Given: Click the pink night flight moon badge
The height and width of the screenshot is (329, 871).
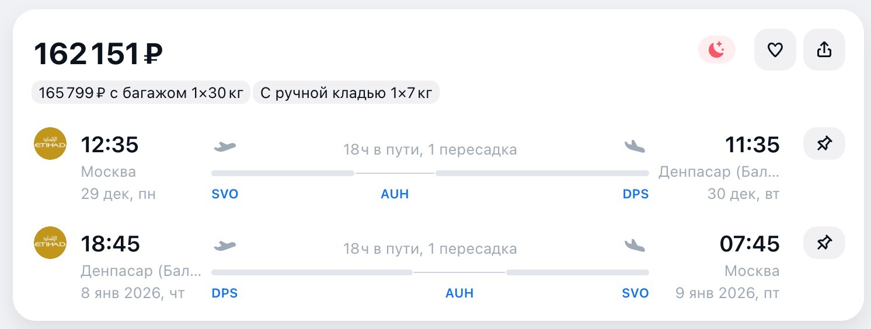Looking at the screenshot, I should click(717, 50).
